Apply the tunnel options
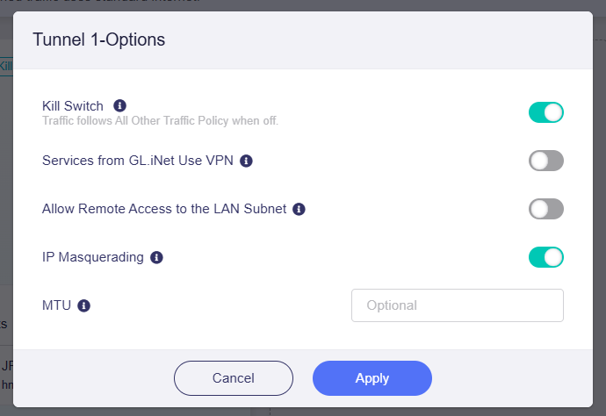 point(372,378)
